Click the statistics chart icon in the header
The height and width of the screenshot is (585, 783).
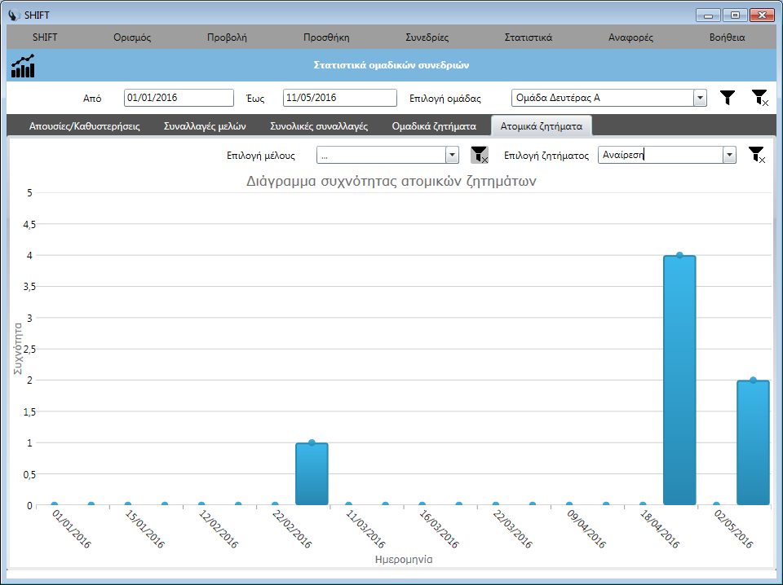23,66
